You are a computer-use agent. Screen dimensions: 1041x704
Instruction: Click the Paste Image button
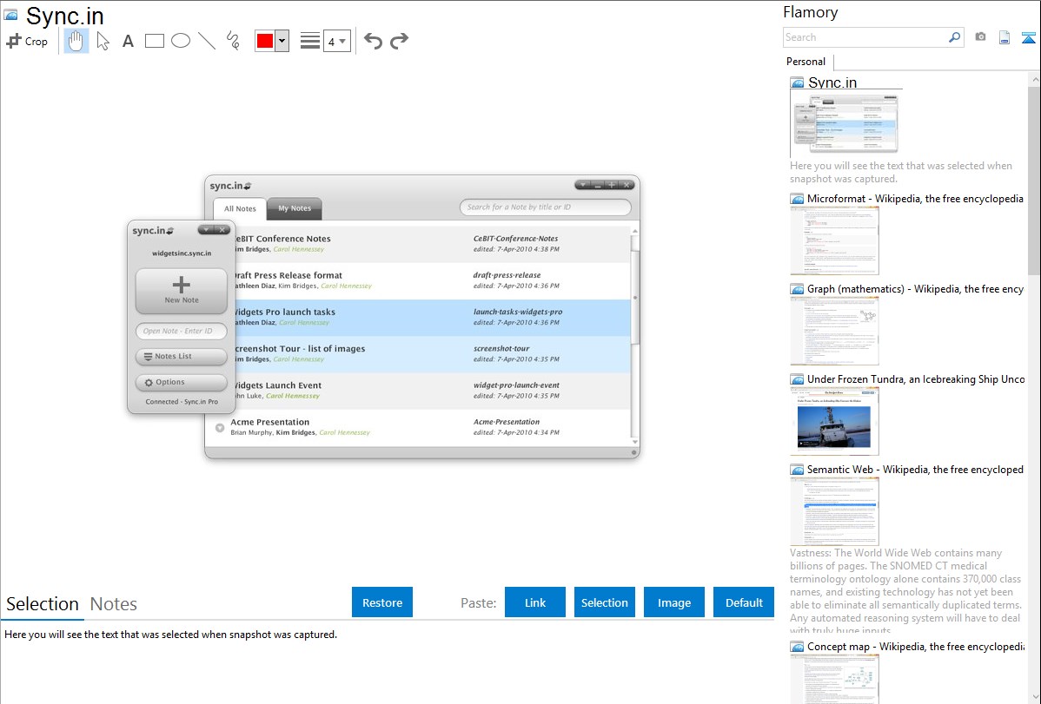[x=674, y=602]
